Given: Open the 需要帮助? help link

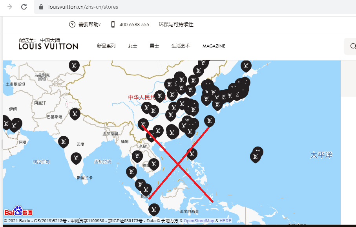Looking at the screenshot, I should pos(89,24).
